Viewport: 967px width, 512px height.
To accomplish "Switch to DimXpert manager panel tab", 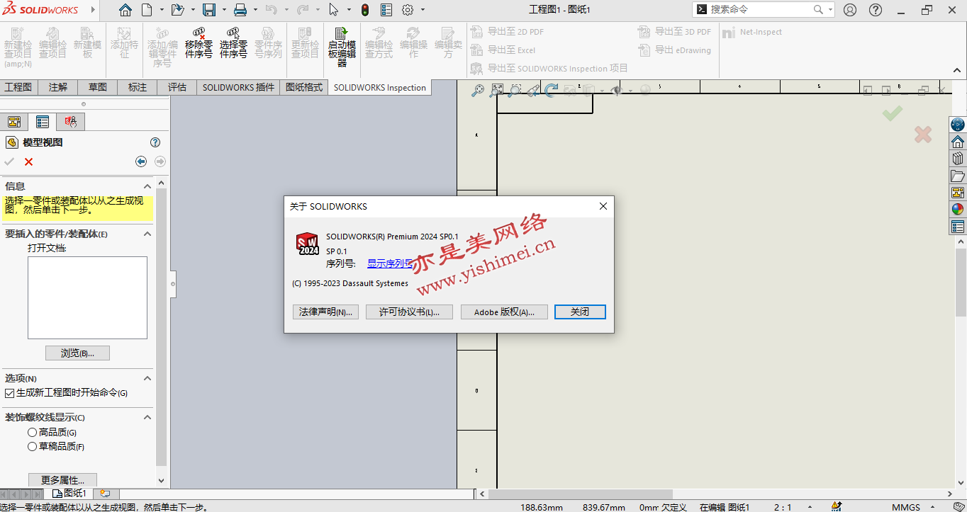I will [x=71, y=122].
